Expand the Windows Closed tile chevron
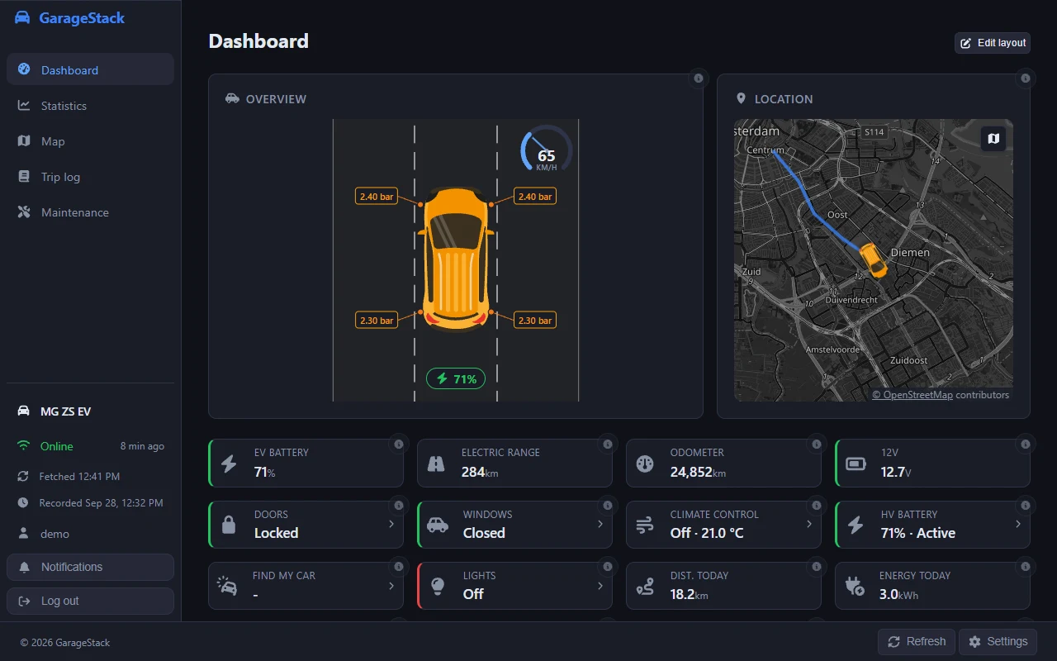The height and width of the screenshot is (661, 1057). [x=600, y=524]
